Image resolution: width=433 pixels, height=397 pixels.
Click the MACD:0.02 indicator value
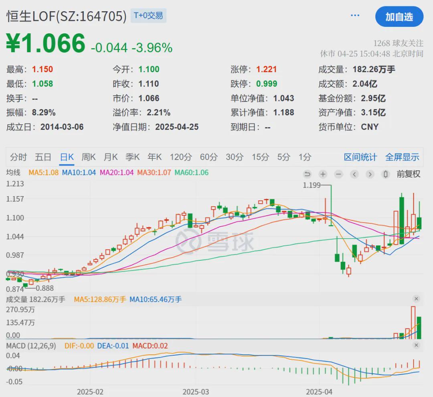[150, 346]
